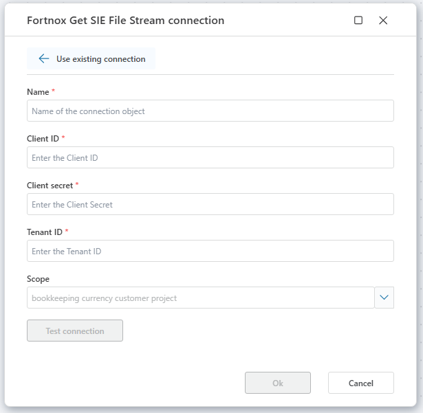The width and height of the screenshot is (423, 413).
Task: Click into the Client ID field
Action: click(210, 157)
